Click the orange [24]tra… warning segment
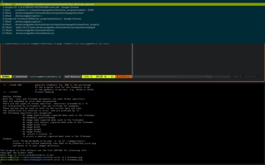Screen dimensions: 265x165 (124, 77)
